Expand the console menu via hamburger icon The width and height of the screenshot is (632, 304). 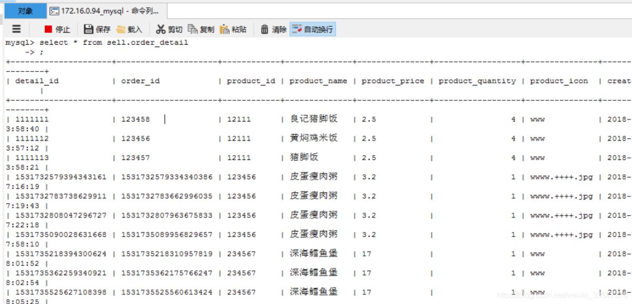[x=16, y=30]
